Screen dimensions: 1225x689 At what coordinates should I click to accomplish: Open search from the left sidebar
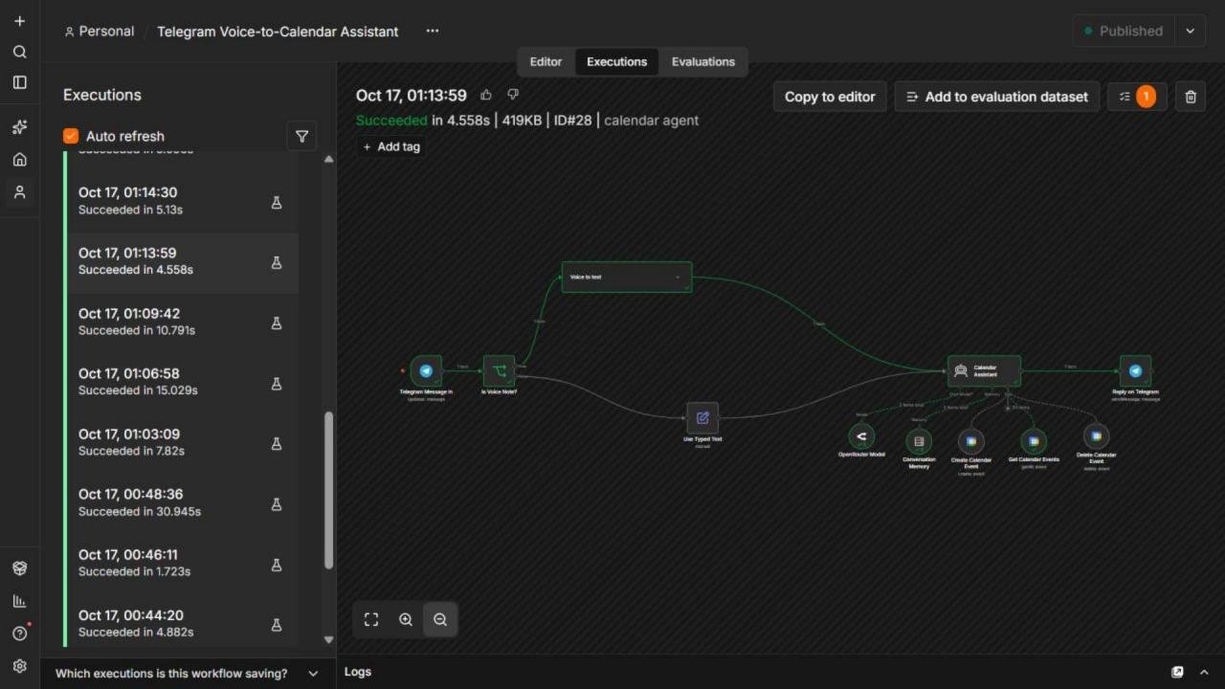(x=19, y=52)
